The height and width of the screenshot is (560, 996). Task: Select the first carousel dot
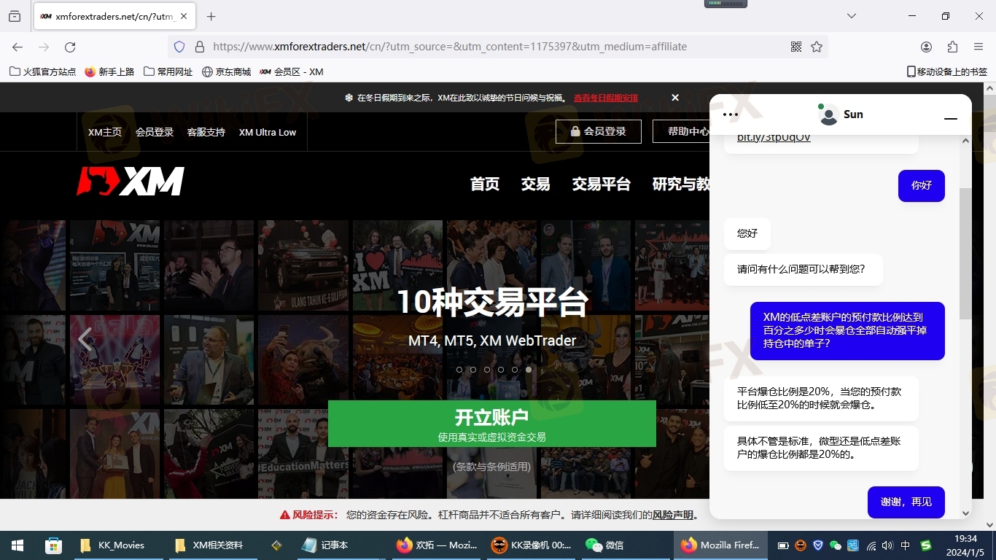pyautogui.click(x=459, y=370)
